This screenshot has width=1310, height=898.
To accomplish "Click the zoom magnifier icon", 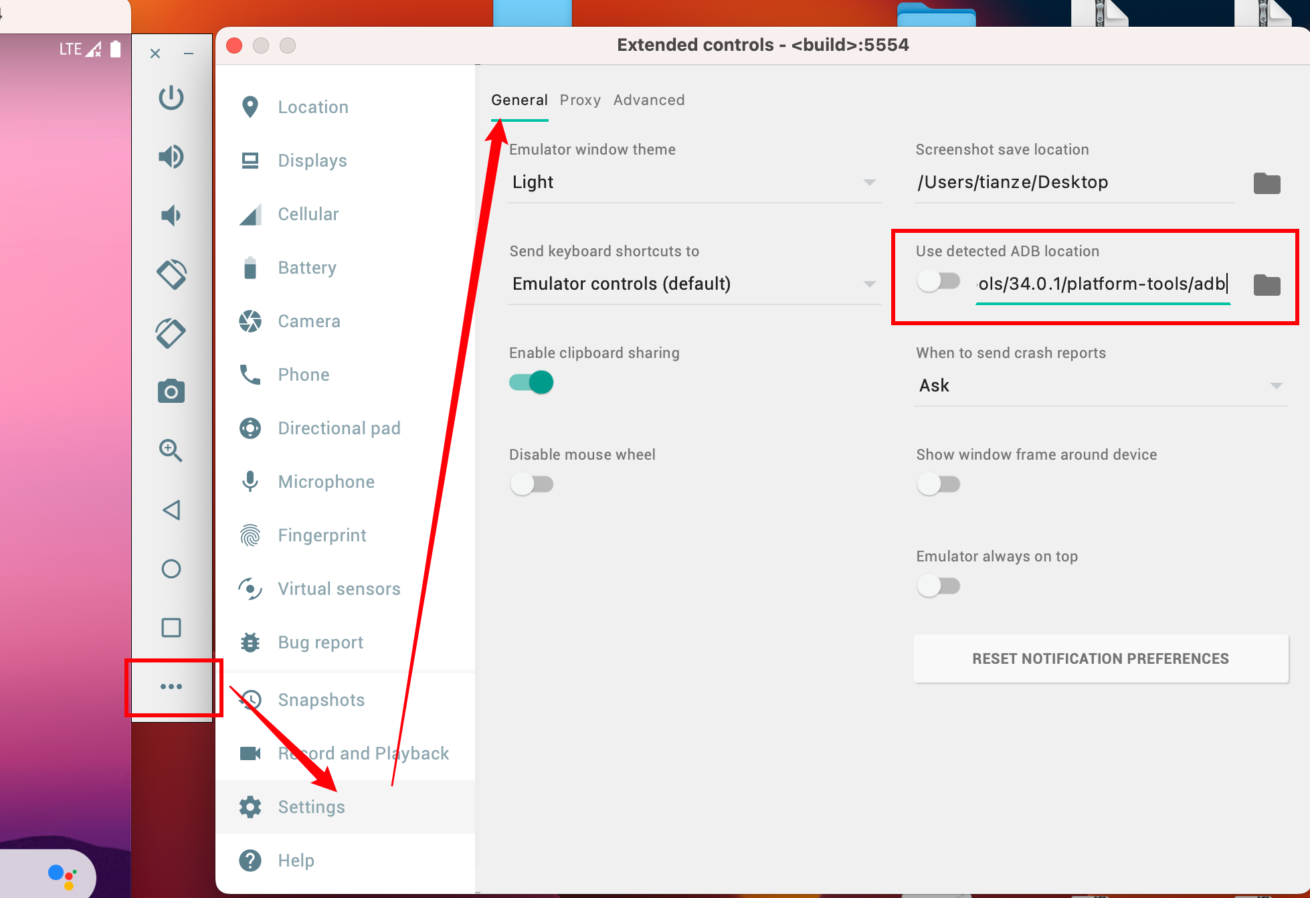I will pyautogui.click(x=171, y=450).
